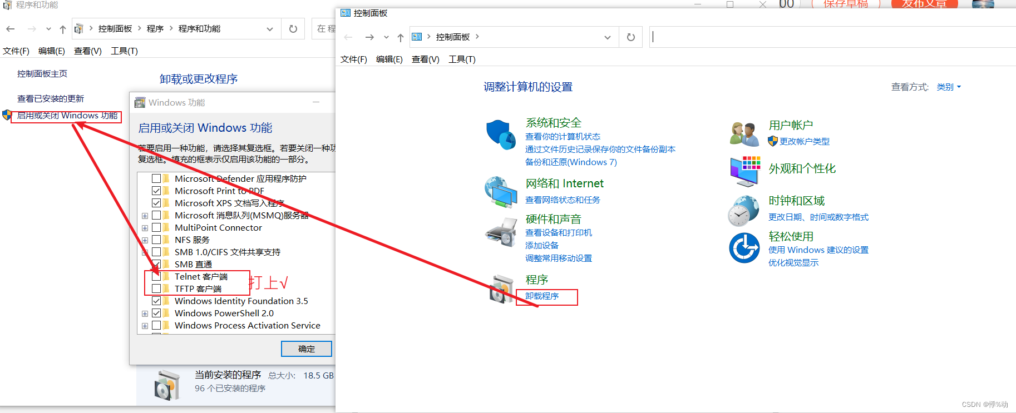The width and height of the screenshot is (1016, 413).
Task: Open File menu in Programs and Features window
Action: [x=16, y=51]
